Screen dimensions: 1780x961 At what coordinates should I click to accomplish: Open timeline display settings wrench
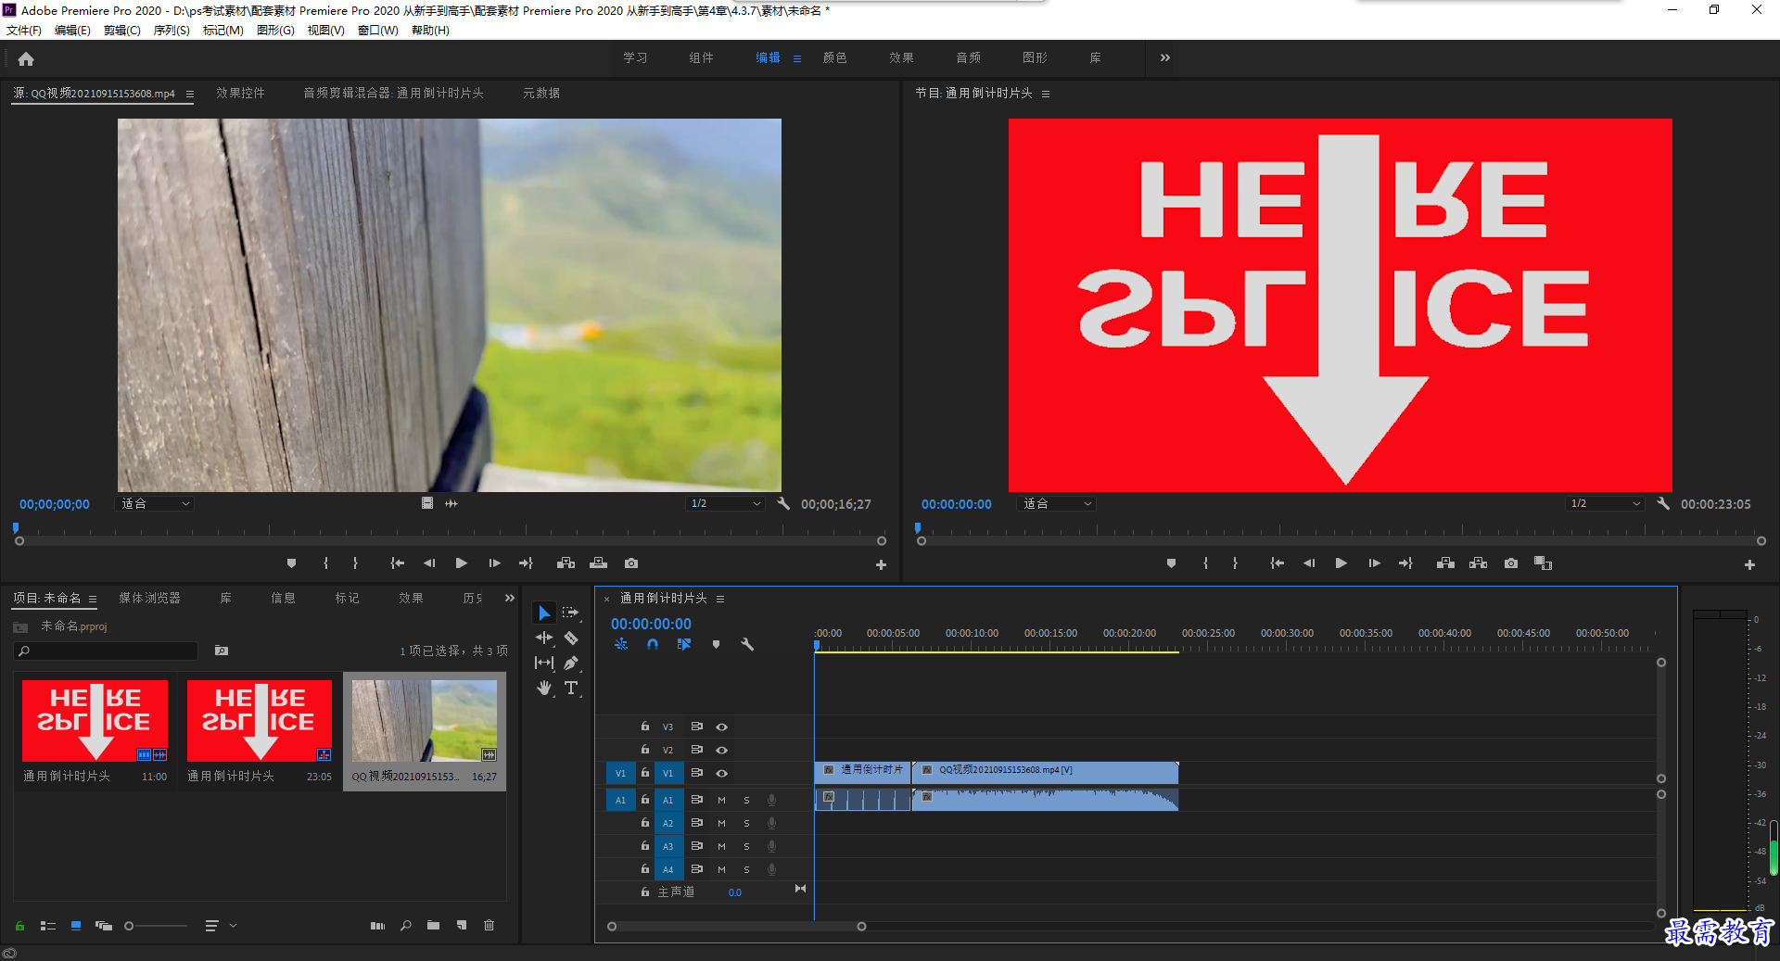(747, 644)
